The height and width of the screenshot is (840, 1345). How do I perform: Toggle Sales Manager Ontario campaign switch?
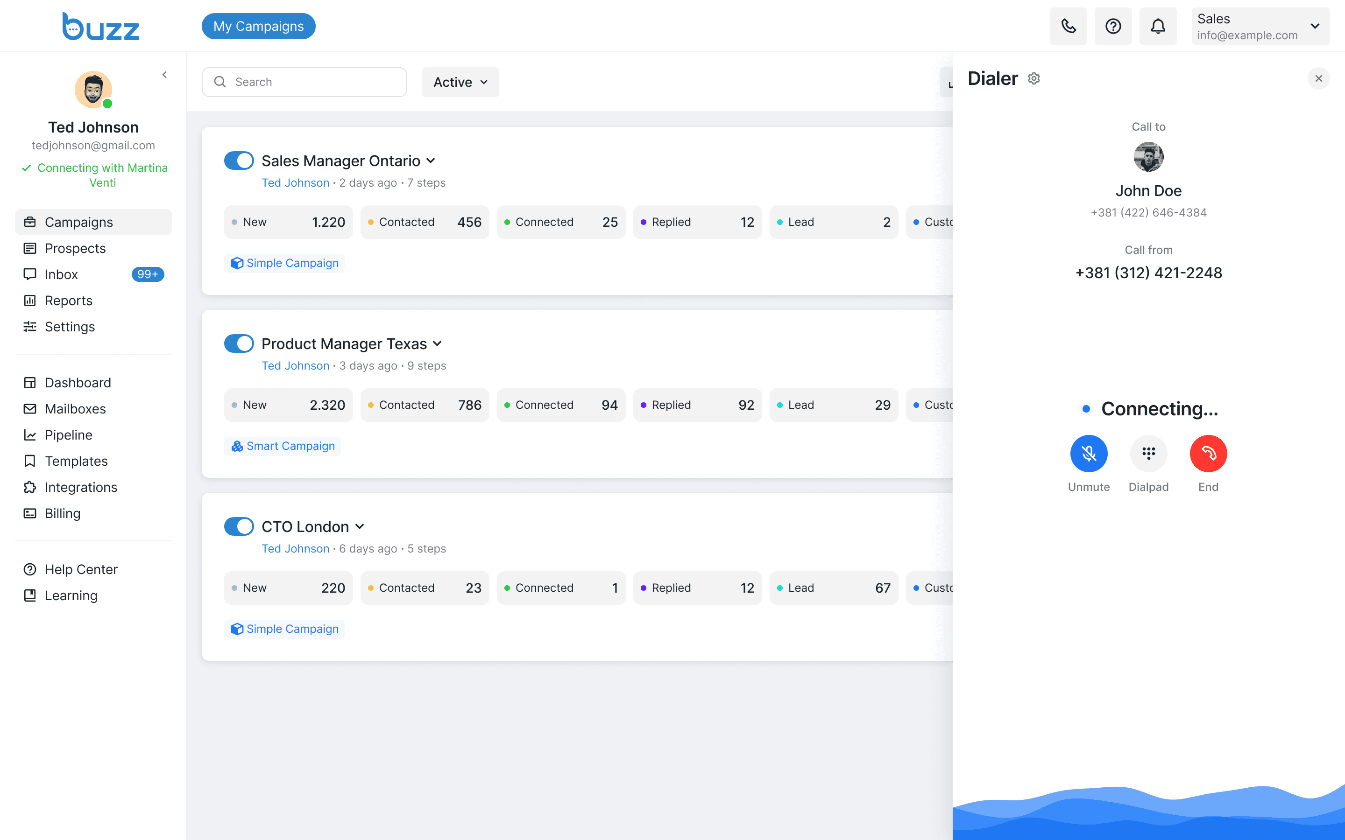point(239,161)
